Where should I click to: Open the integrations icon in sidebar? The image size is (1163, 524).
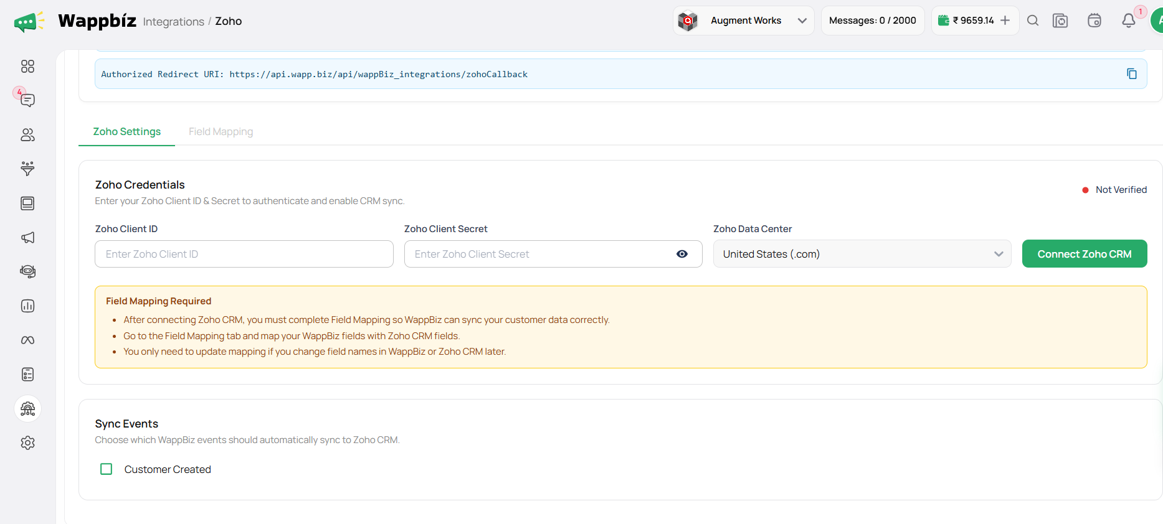coord(27,409)
